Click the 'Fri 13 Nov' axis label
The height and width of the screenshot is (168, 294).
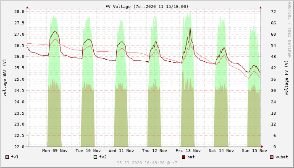188,151
